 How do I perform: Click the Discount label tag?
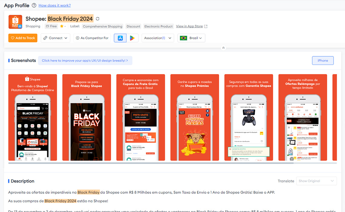coord(133,26)
